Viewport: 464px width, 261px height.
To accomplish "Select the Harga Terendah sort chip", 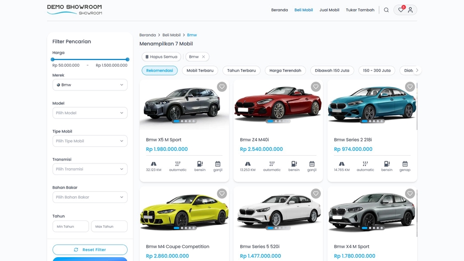I will click(x=285, y=71).
